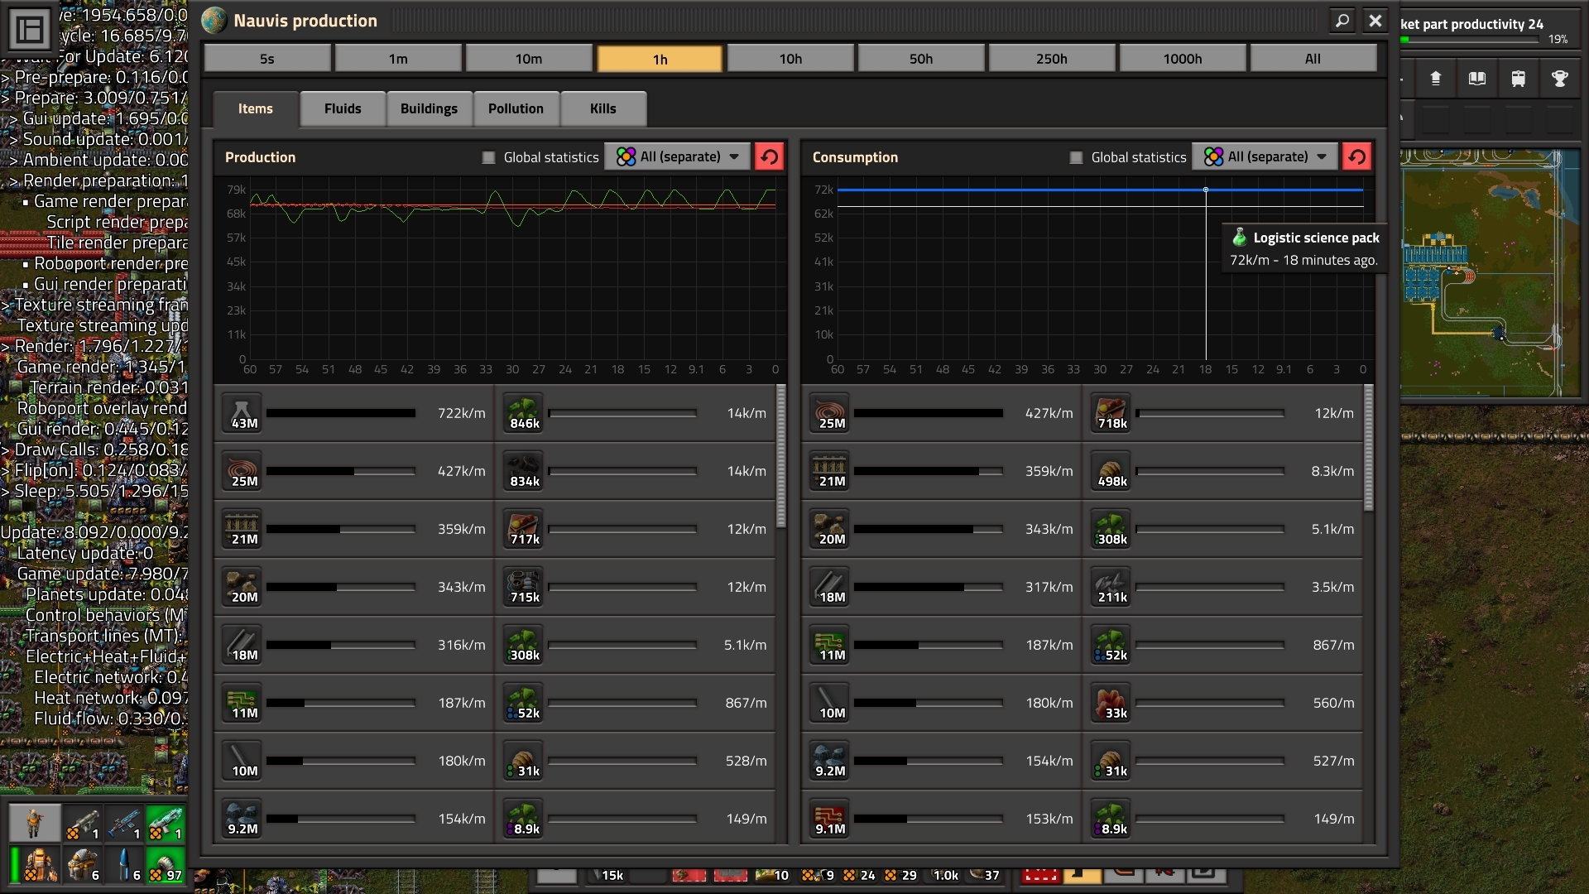Click the 846k production item 14k/m
The width and height of the screenshot is (1589, 894).
click(x=524, y=413)
